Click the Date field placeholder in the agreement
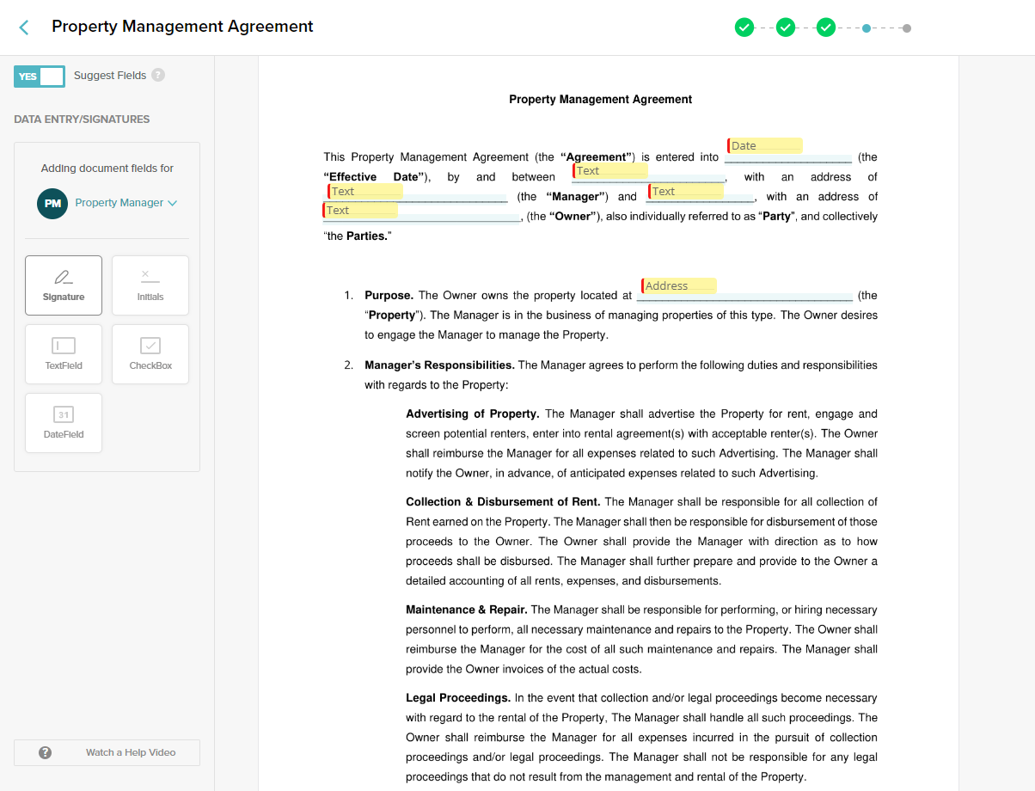The image size is (1035, 791). point(763,145)
